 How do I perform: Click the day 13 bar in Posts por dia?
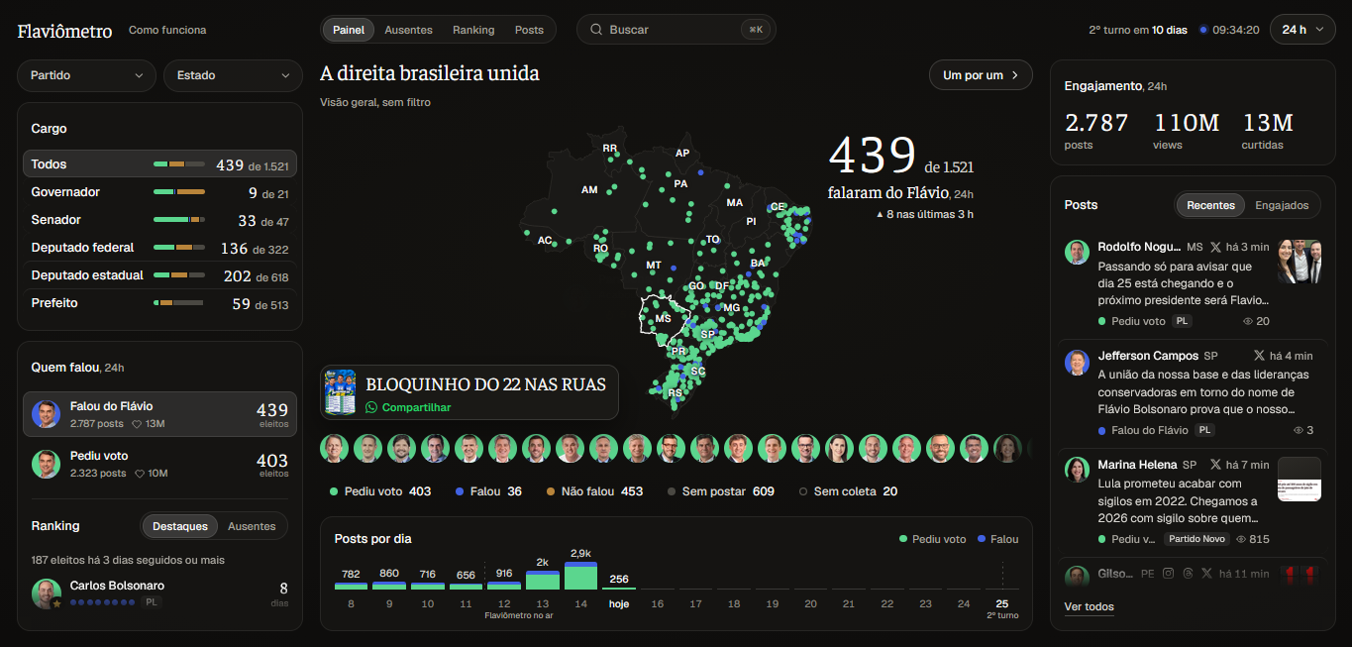(x=543, y=580)
